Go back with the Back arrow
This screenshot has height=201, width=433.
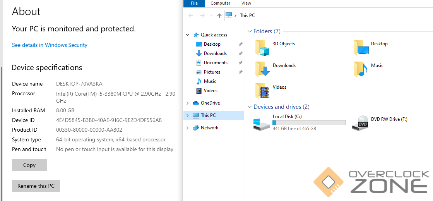pyautogui.click(x=190, y=15)
